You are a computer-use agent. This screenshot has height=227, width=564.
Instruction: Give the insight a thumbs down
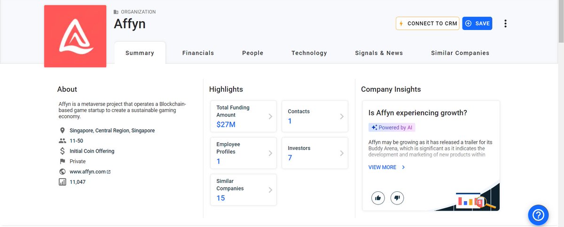tap(397, 198)
